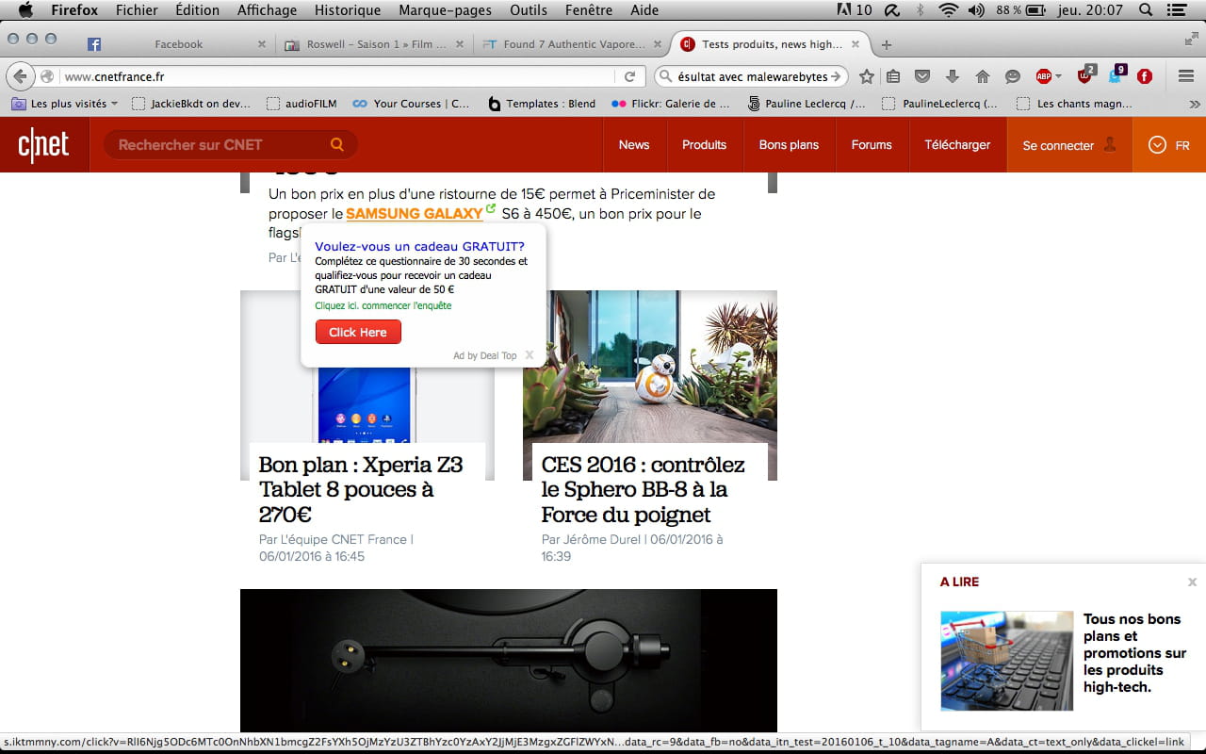Viewport: 1206px width, 754px height.
Task: Click the user profile icon next to Se connecter
Action: [1110, 144]
